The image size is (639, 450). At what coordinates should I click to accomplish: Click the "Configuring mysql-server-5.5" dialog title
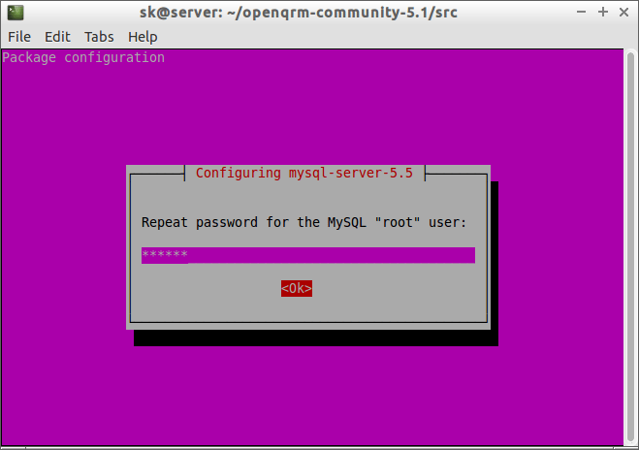click(304, 173)
